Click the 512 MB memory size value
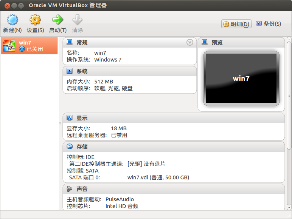Image resolution: width=292 pixels, height=219 pixels. pyautogui.click(x=104, y=82)
